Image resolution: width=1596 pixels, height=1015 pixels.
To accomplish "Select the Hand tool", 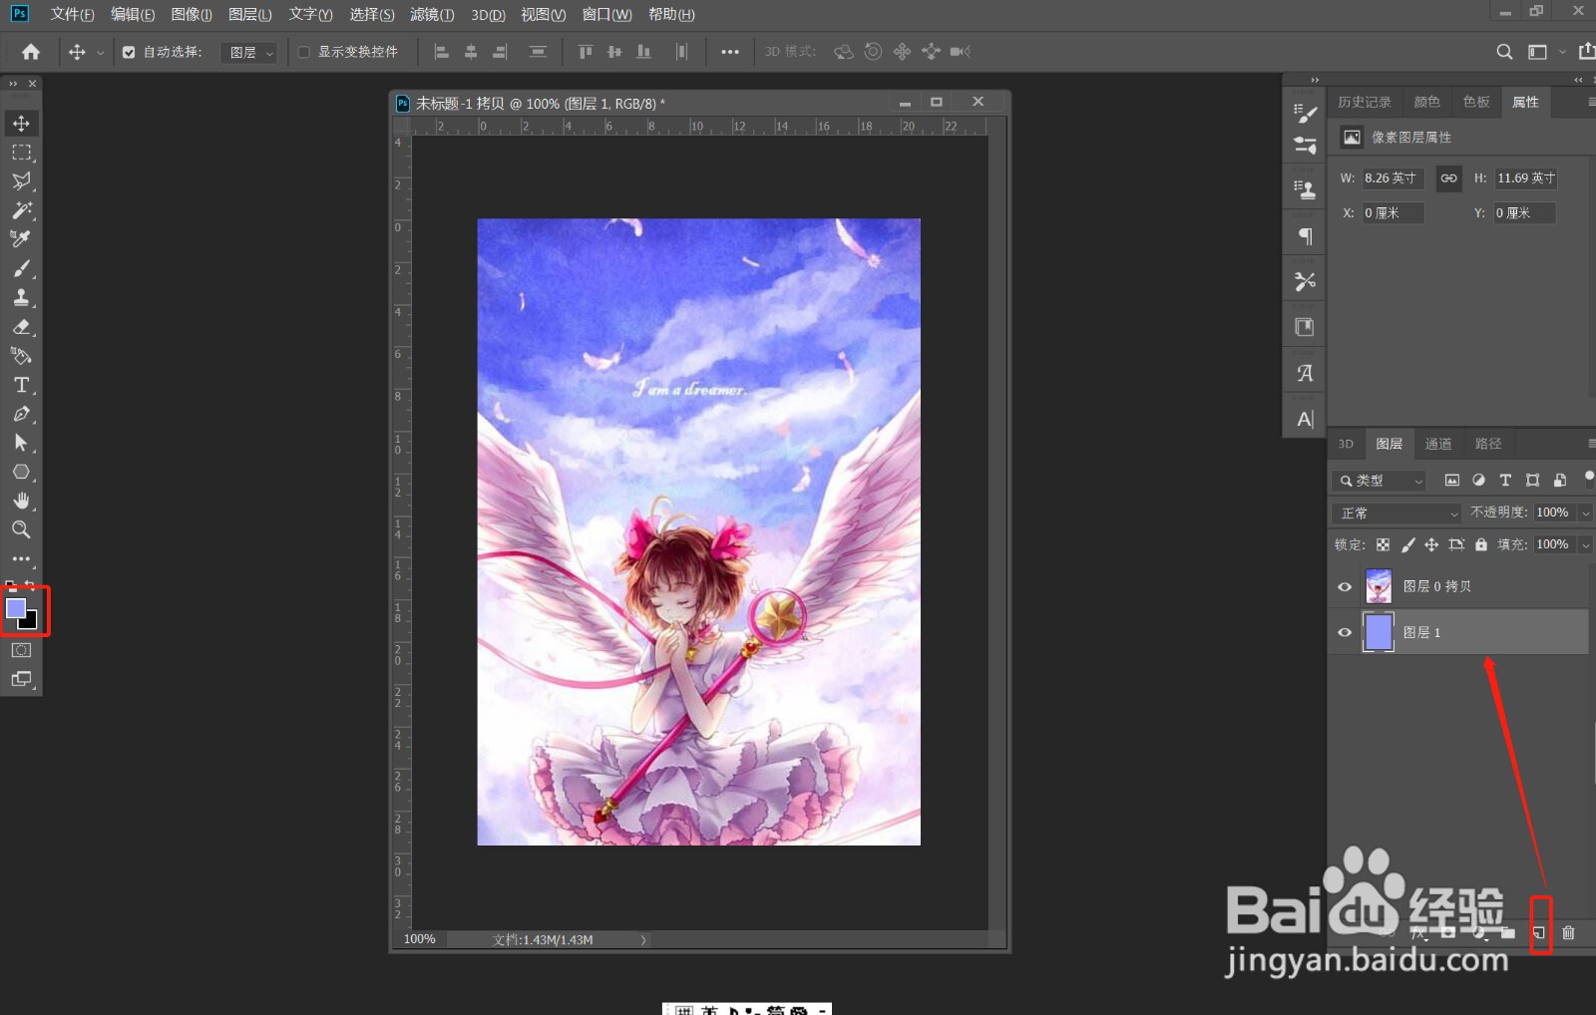I will tap(21, 501).
